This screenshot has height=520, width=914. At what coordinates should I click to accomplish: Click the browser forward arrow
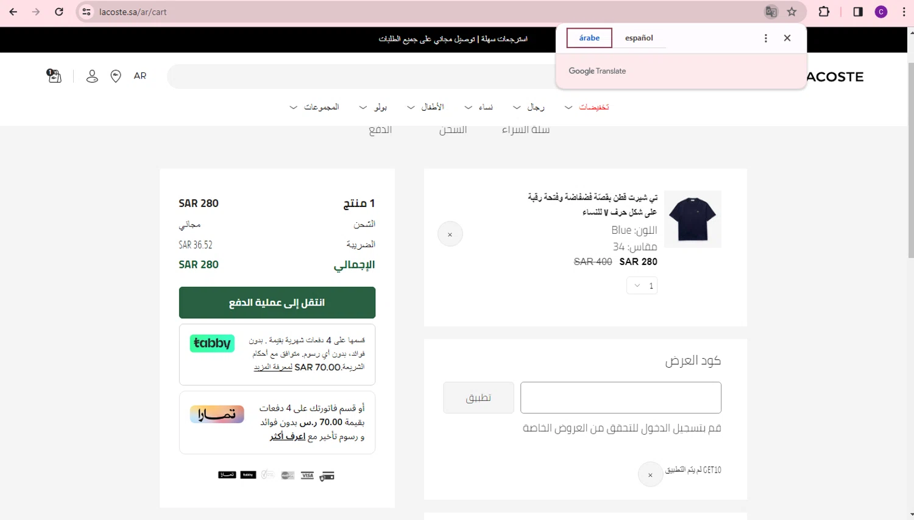36,12
